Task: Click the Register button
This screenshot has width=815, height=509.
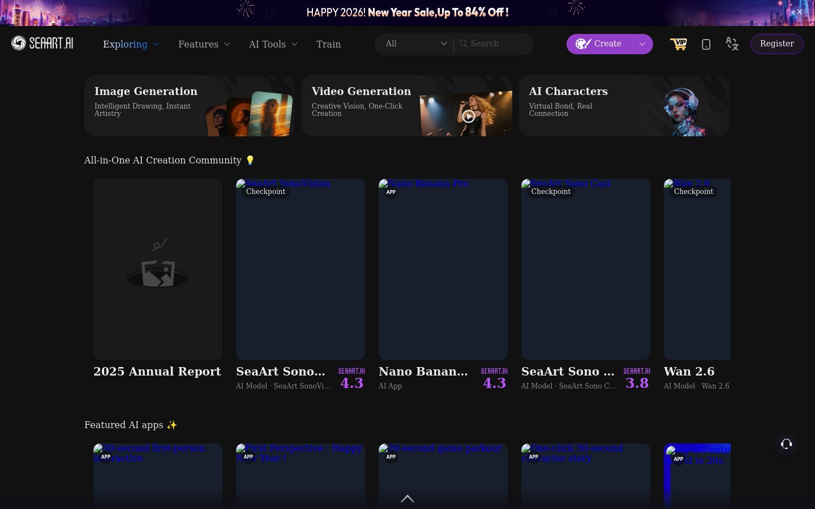Action: [777, 44]
